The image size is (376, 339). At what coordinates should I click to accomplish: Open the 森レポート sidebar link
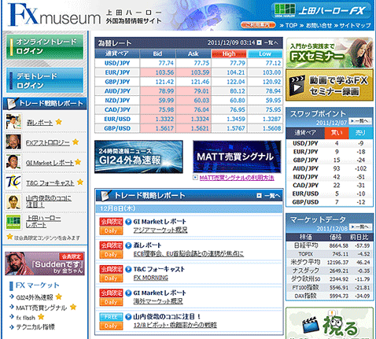click(39, 123)
